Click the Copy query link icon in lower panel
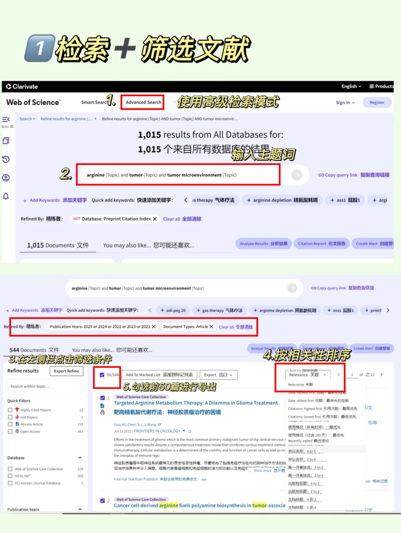The width and height of the screenshot is (401, 533). point(314,288)
